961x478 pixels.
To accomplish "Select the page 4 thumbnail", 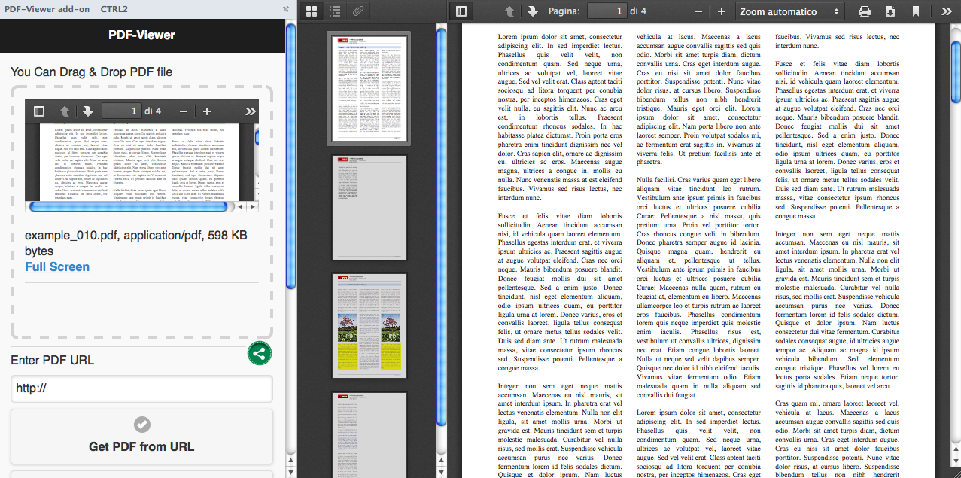I will [x=368, y=435].
